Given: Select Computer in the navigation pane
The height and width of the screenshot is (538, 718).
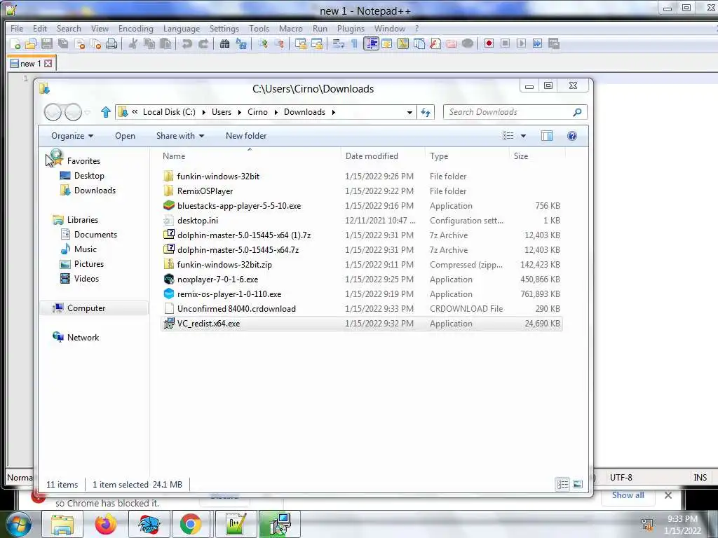Looking at the screenshot, I should point(86,308).
